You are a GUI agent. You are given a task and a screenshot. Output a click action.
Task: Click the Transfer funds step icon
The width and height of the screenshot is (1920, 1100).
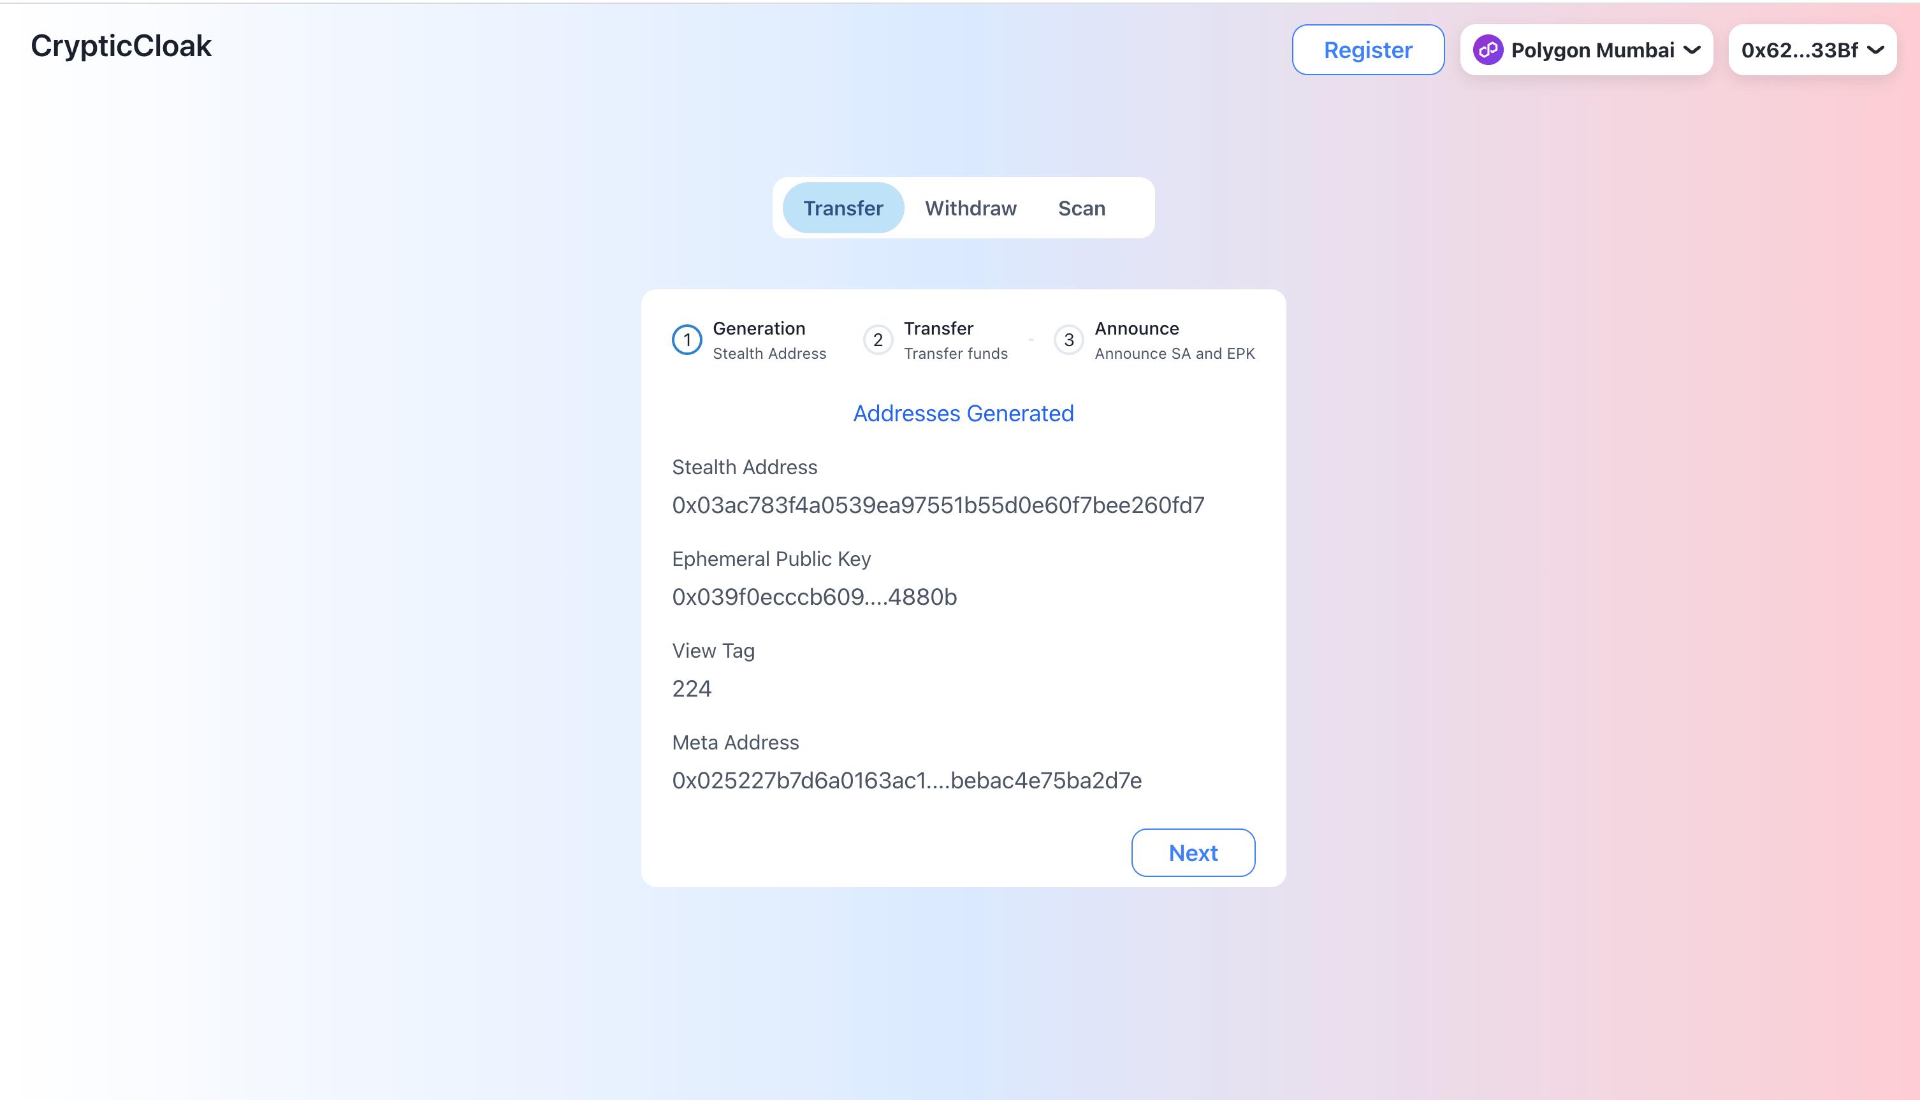[878, 340]
